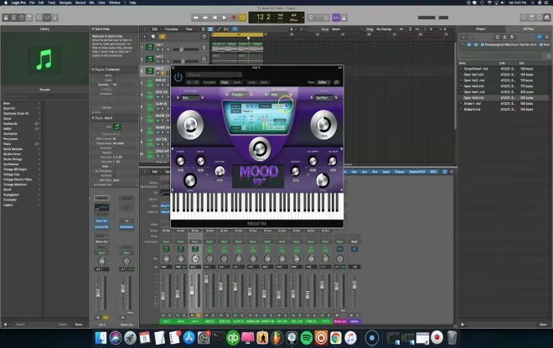Select Open Hat5.mid in file browser

coord(473,98)
